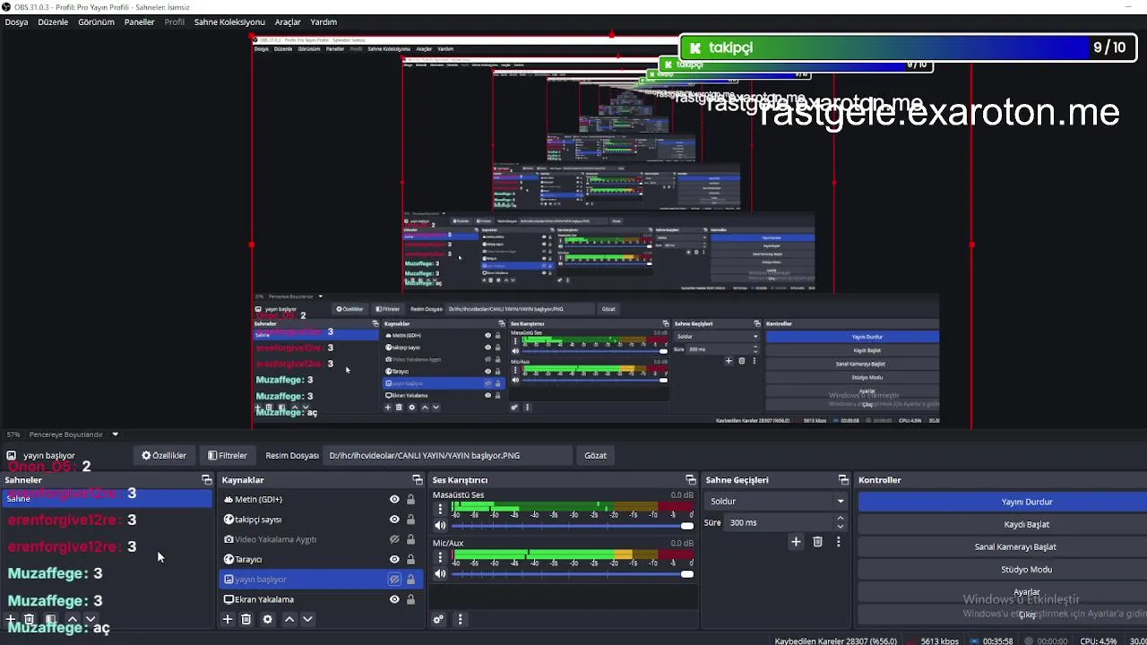The width and height of the screenshot is (1147, 645).
Task: Delete the selected scene with trash icon
Action: [30, 619]
